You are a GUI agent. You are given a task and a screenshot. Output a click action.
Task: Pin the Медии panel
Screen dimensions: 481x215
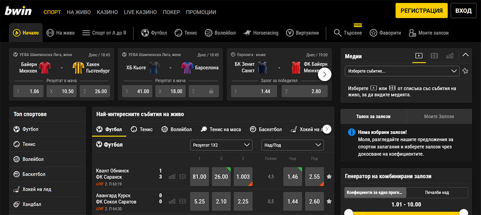465,71
